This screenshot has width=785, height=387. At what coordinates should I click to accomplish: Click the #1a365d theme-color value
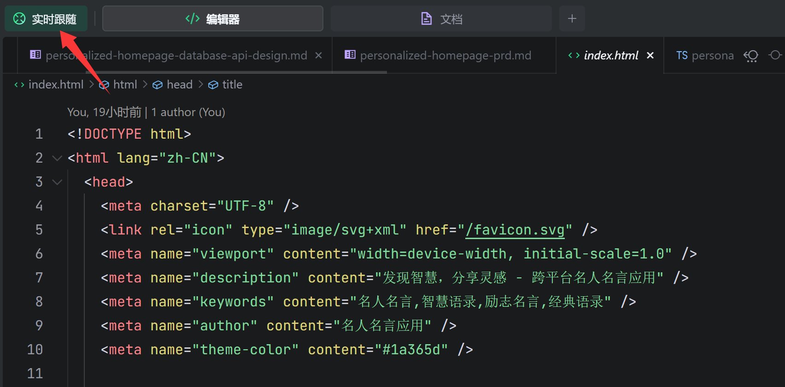click(x=411, y=350)
